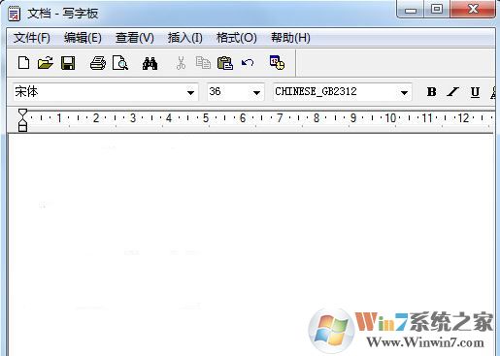500x356 pixels.
Task: Click the Undo arrow icon
Action: point(248,62)
